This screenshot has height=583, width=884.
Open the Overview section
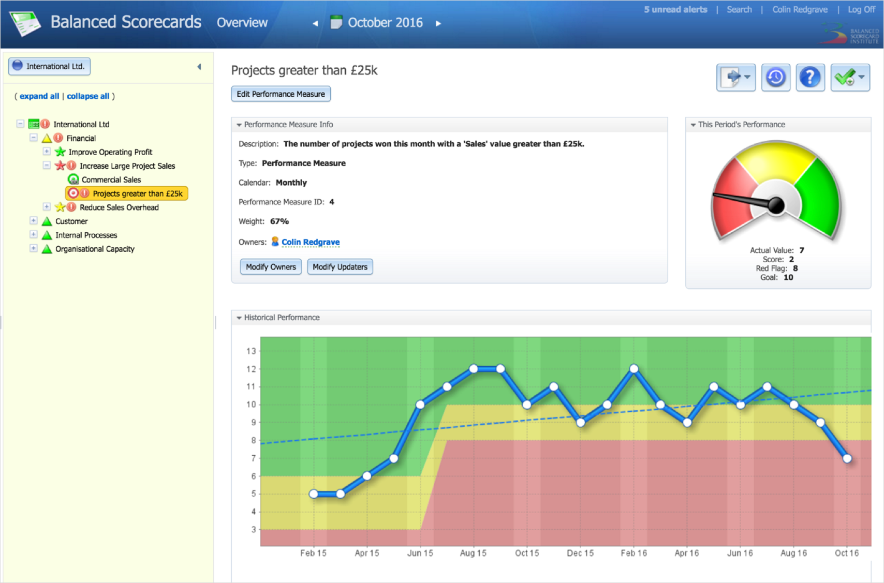tap(242, 23)
